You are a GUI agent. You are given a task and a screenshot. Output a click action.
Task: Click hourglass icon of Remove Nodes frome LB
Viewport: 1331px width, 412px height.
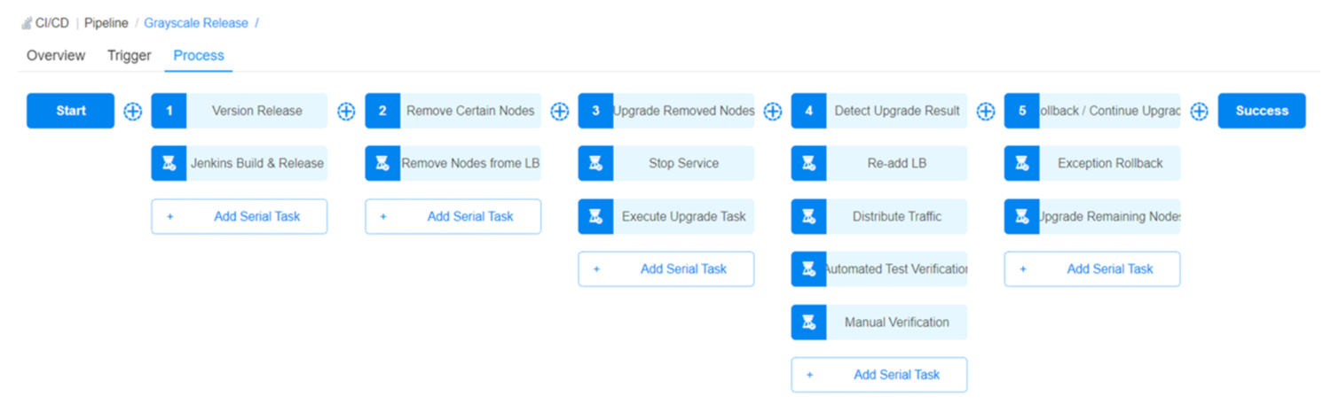tap(382, 164)
